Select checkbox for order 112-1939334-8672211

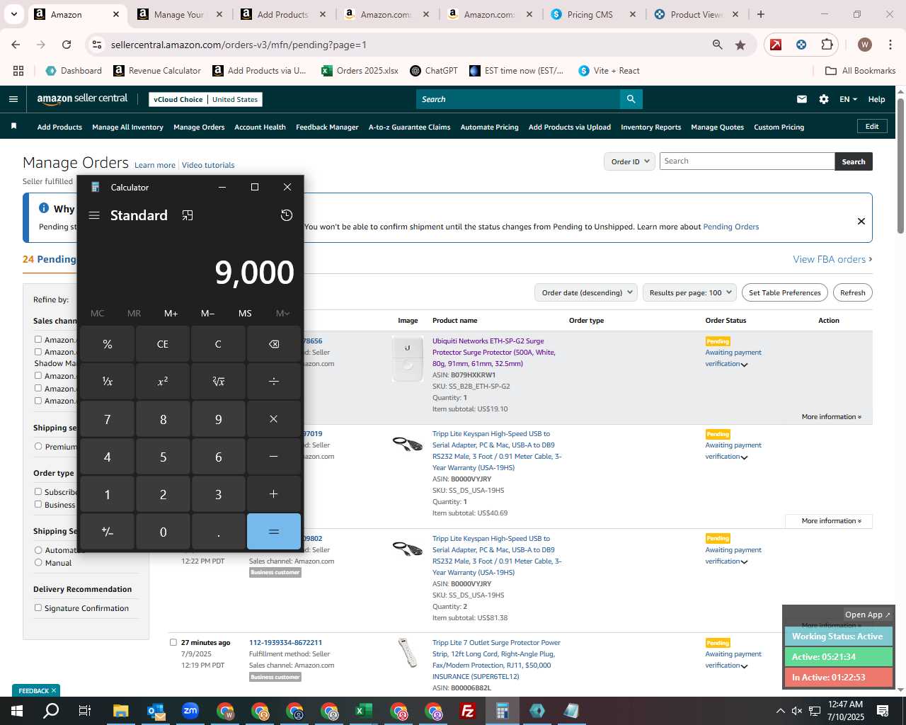(173, 642)
